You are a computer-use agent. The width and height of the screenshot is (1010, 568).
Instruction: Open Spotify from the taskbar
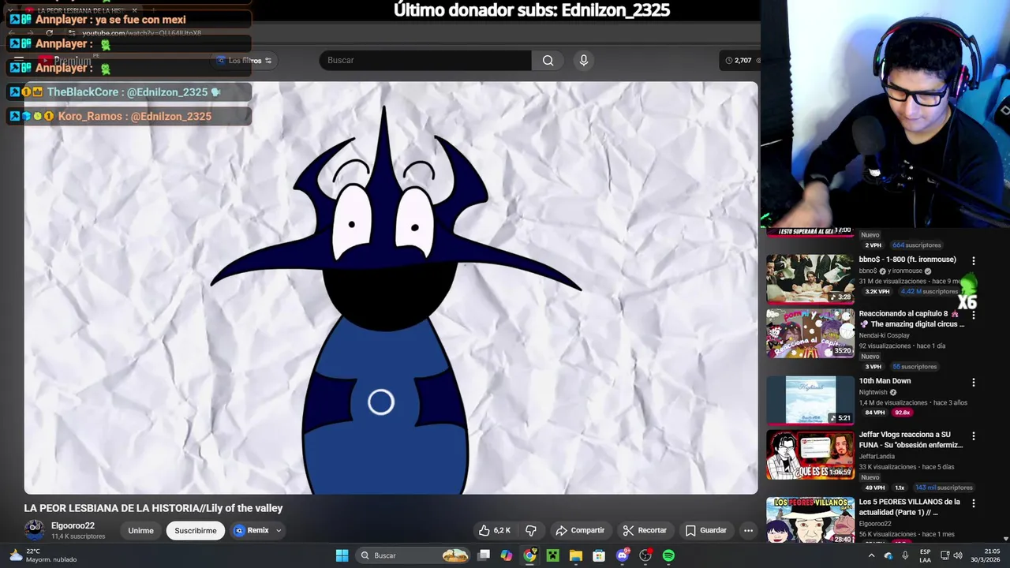tap(668, 555)
